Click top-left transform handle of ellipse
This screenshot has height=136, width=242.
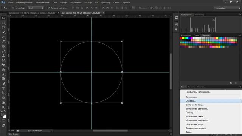click(60, 42)
